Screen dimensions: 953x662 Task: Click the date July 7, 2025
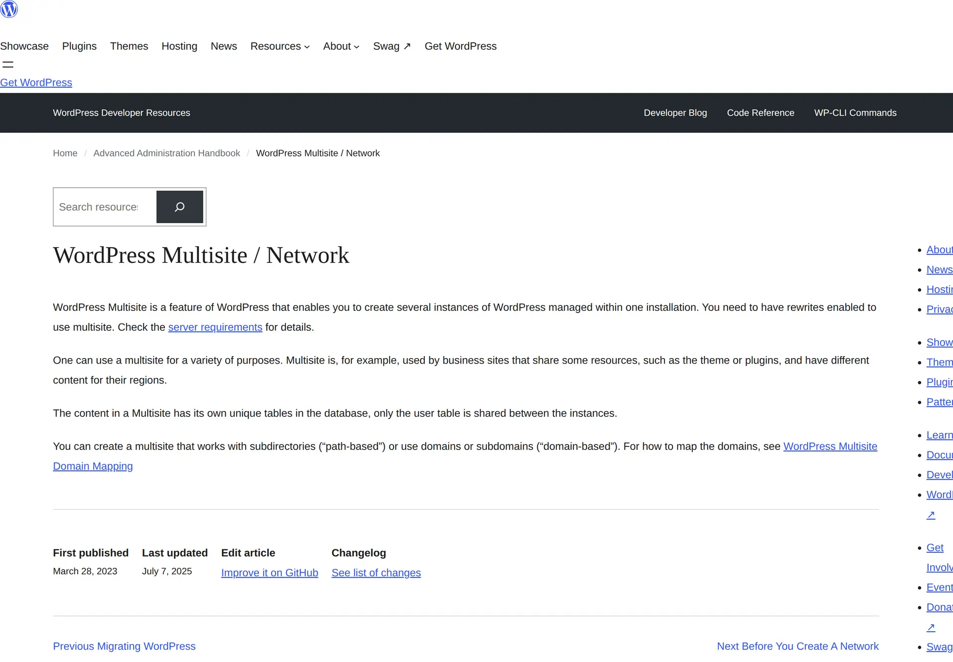(167, 571)
